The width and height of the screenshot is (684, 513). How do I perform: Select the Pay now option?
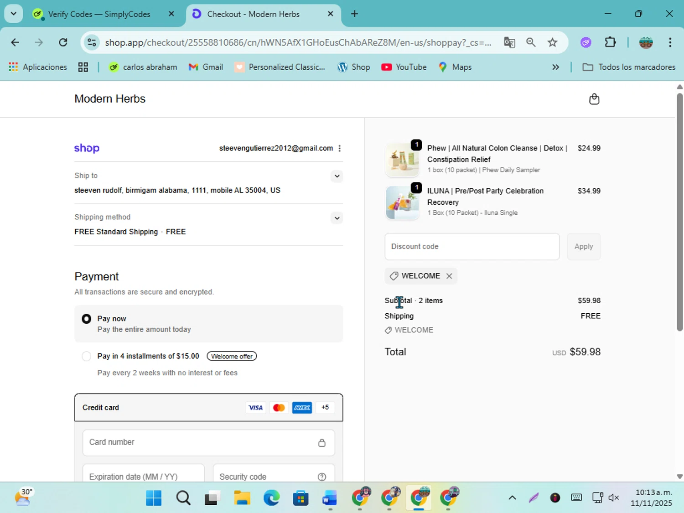tap(86, 319)
